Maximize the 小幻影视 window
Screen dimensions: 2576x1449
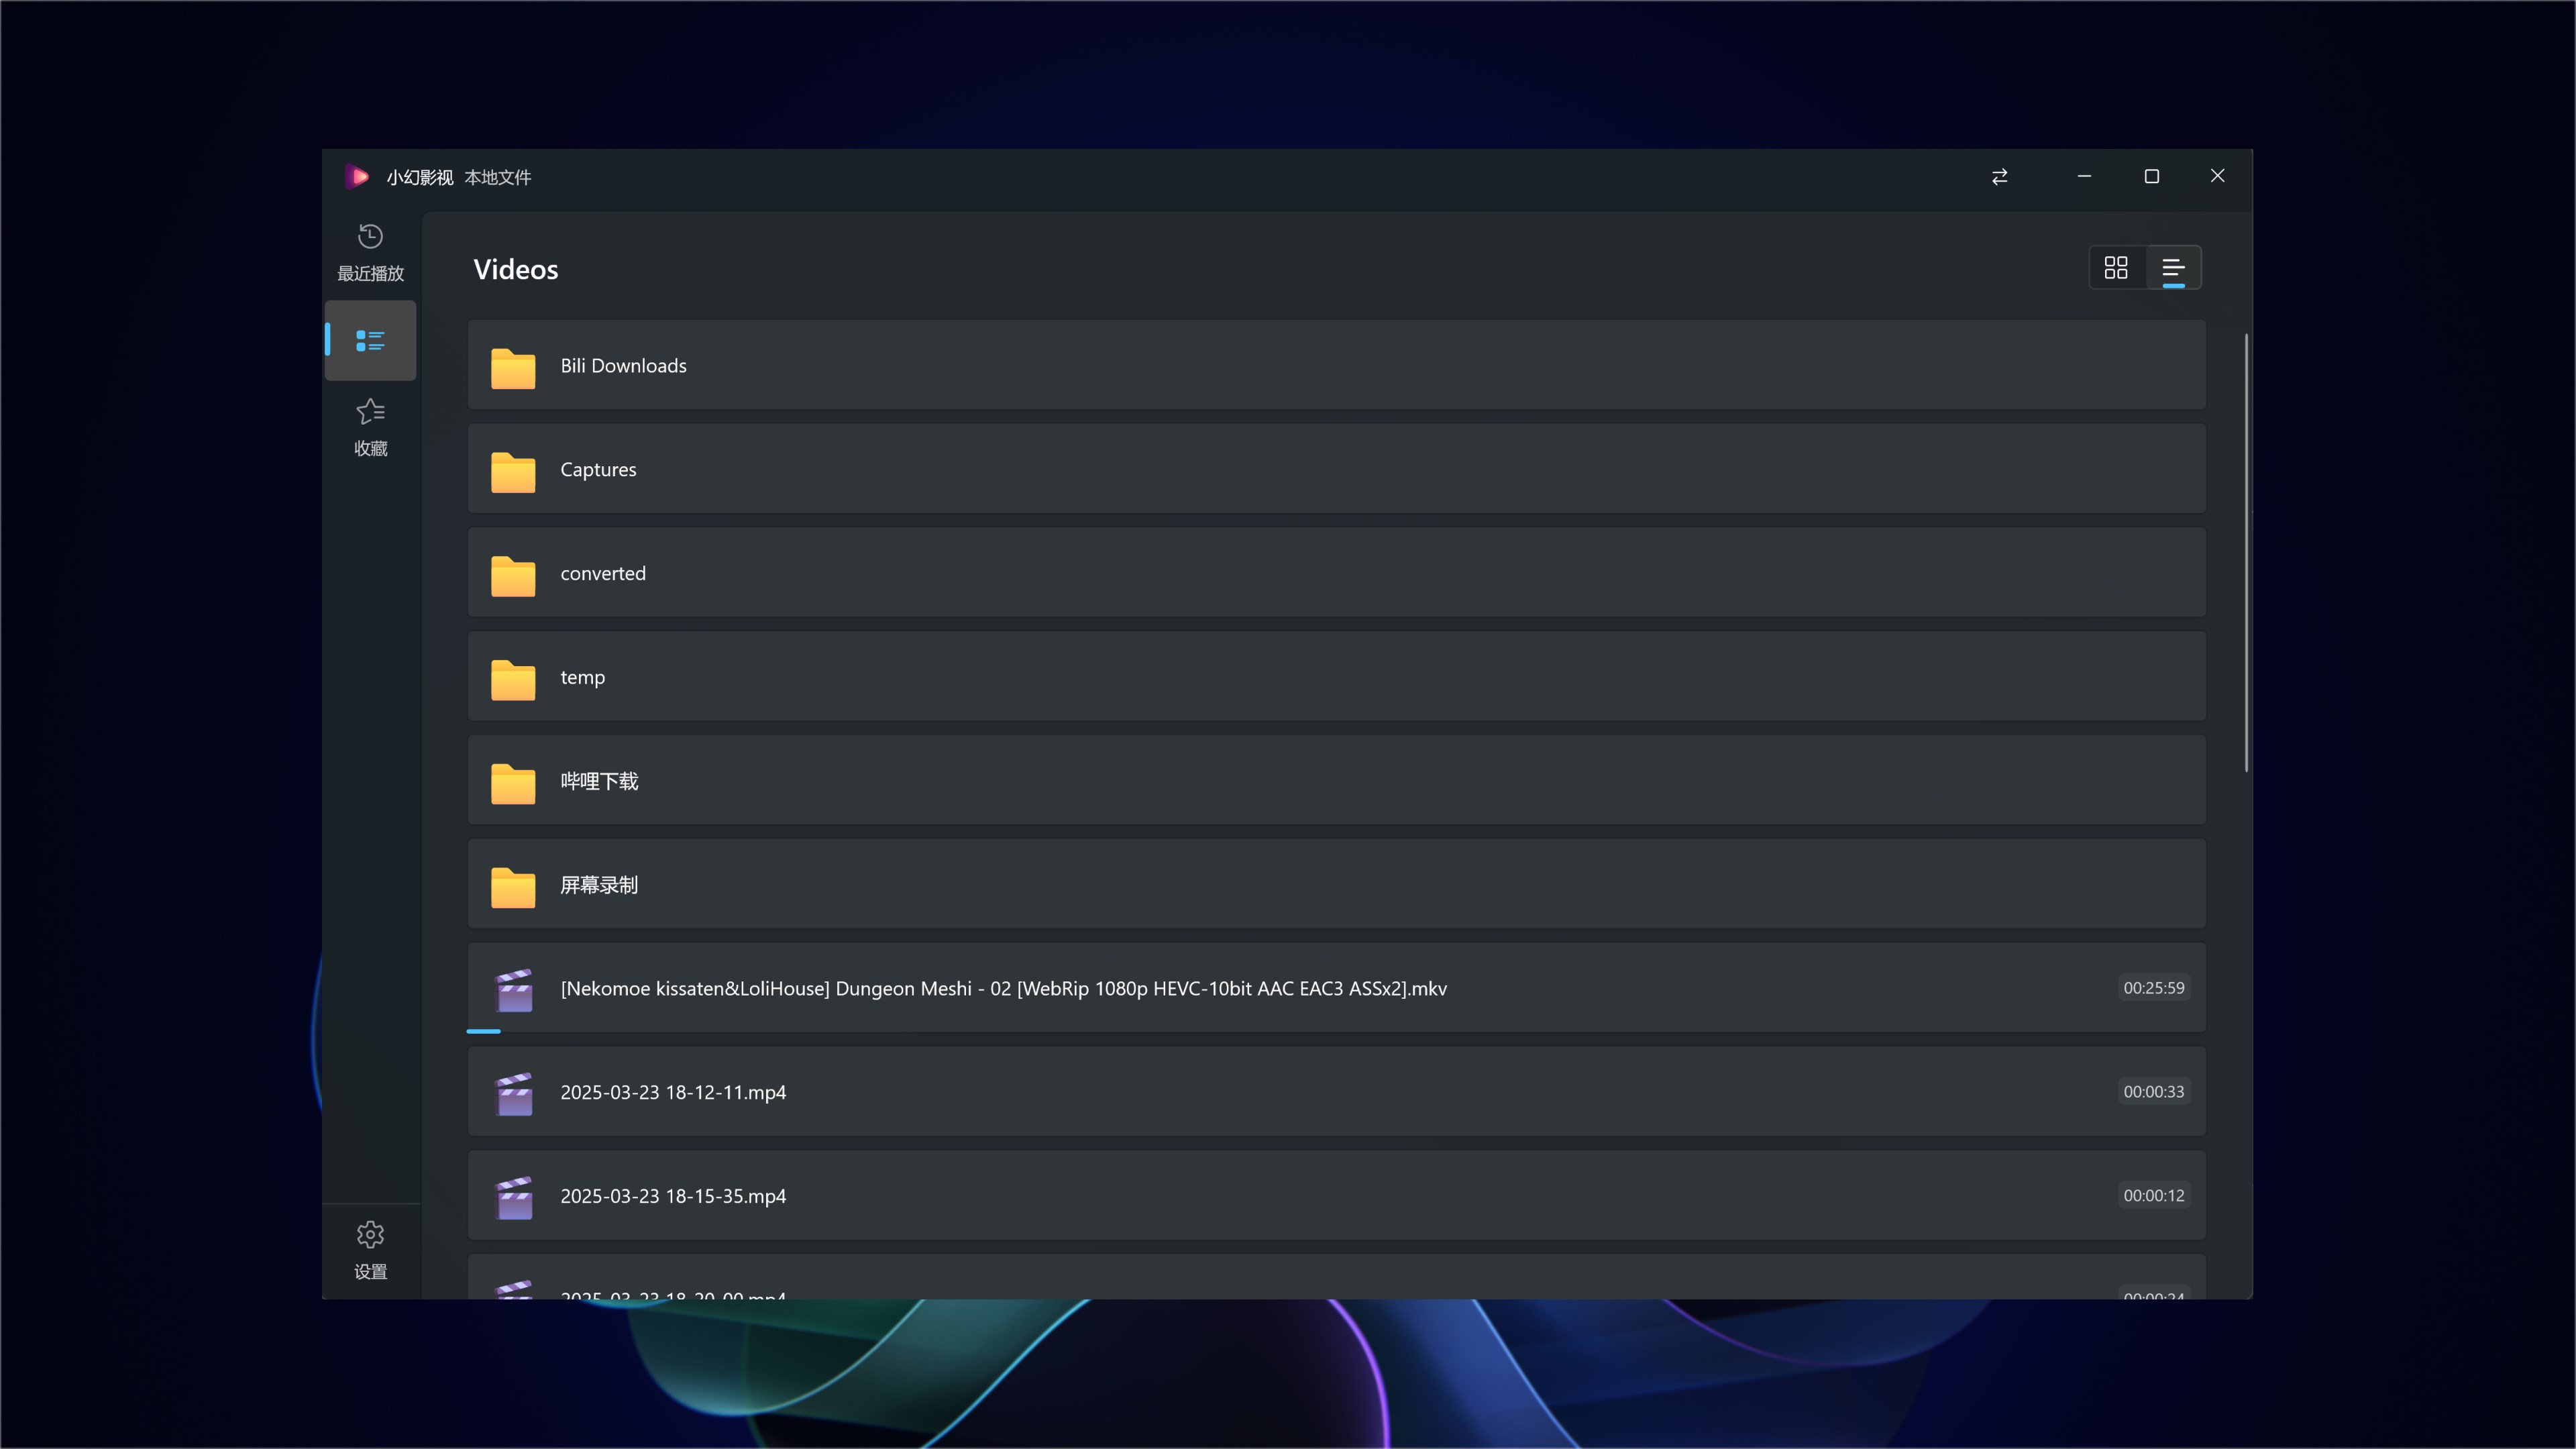point(2151,177)
